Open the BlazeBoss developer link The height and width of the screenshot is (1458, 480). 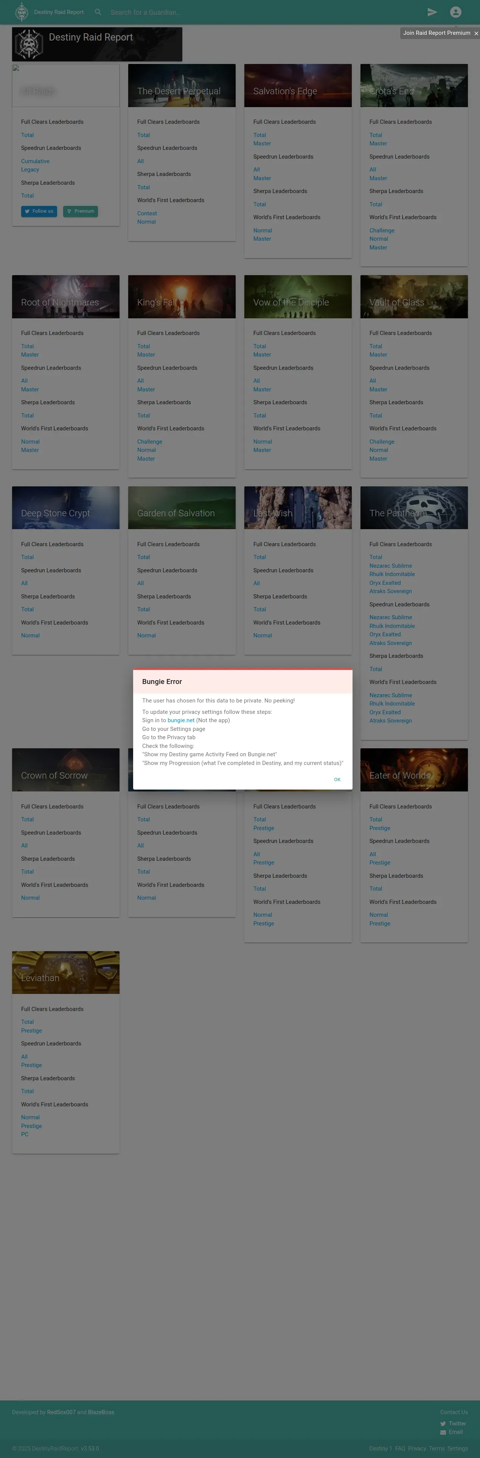[101, 1412]
